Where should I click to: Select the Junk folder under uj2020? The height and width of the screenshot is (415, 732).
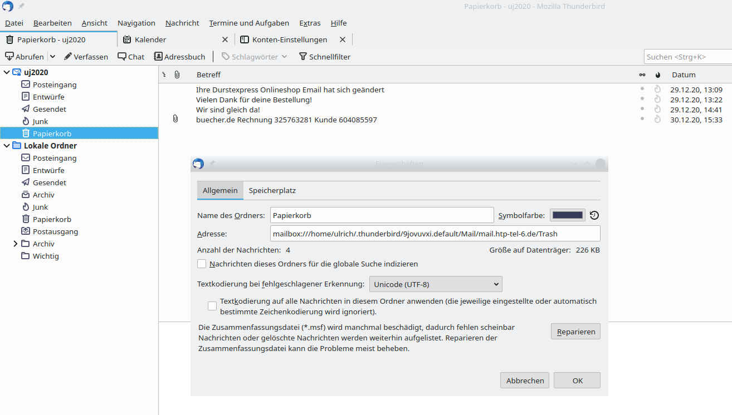pos(40,121)
